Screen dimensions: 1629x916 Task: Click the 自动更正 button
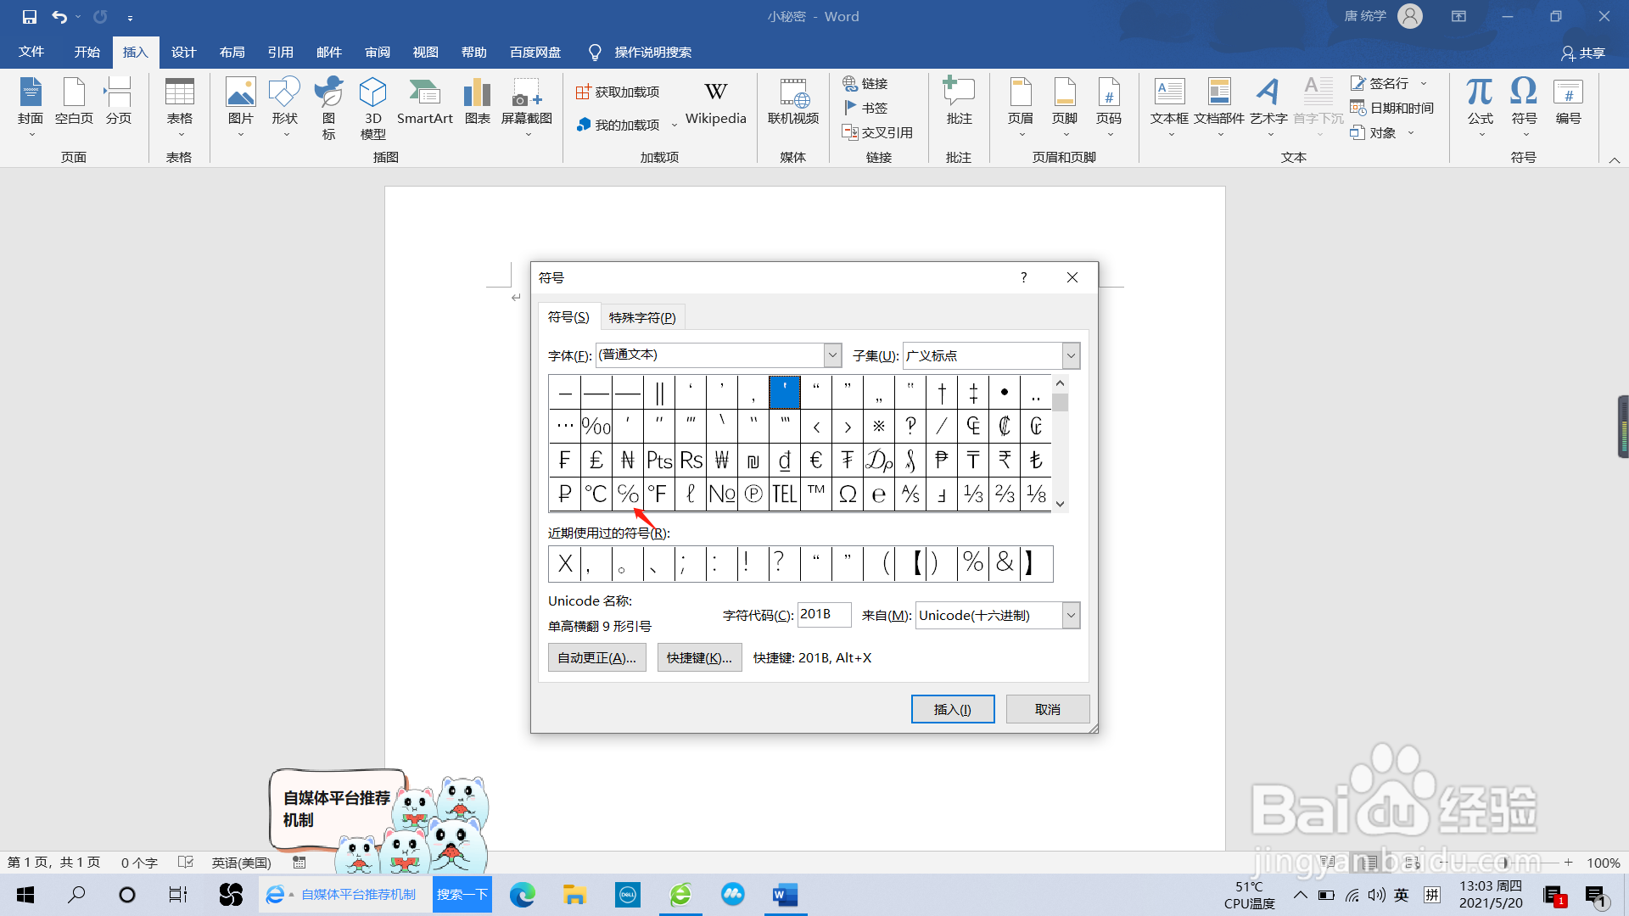point(596,657)
